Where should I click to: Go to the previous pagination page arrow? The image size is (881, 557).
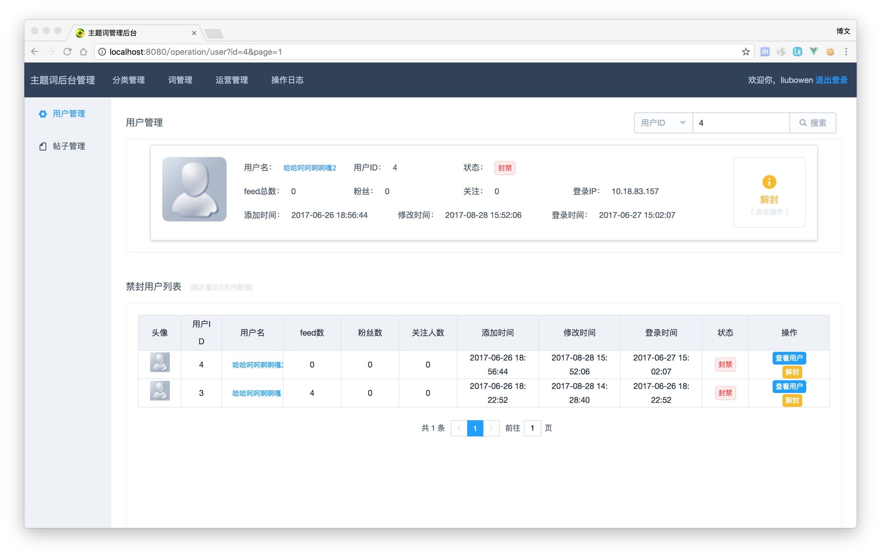coord(459,428)
